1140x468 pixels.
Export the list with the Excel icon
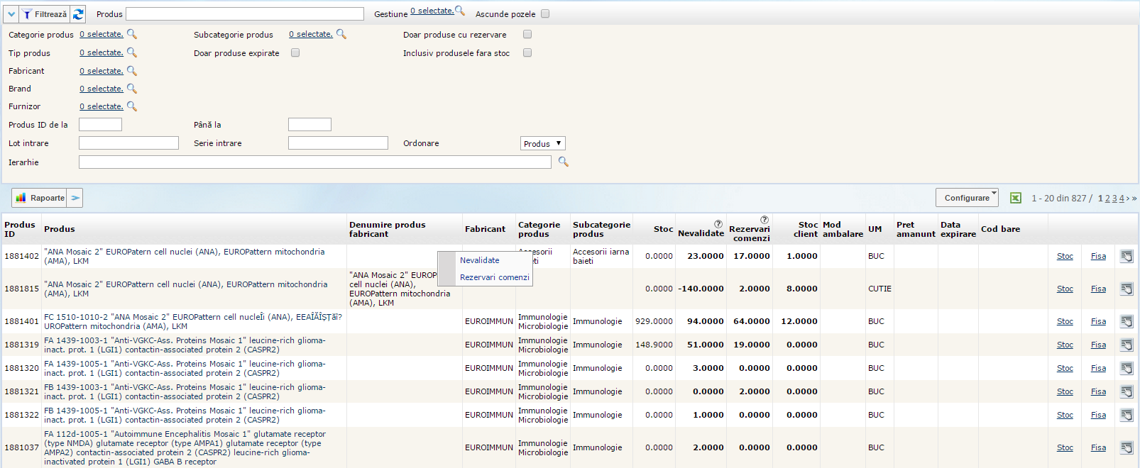point(1016,198)
